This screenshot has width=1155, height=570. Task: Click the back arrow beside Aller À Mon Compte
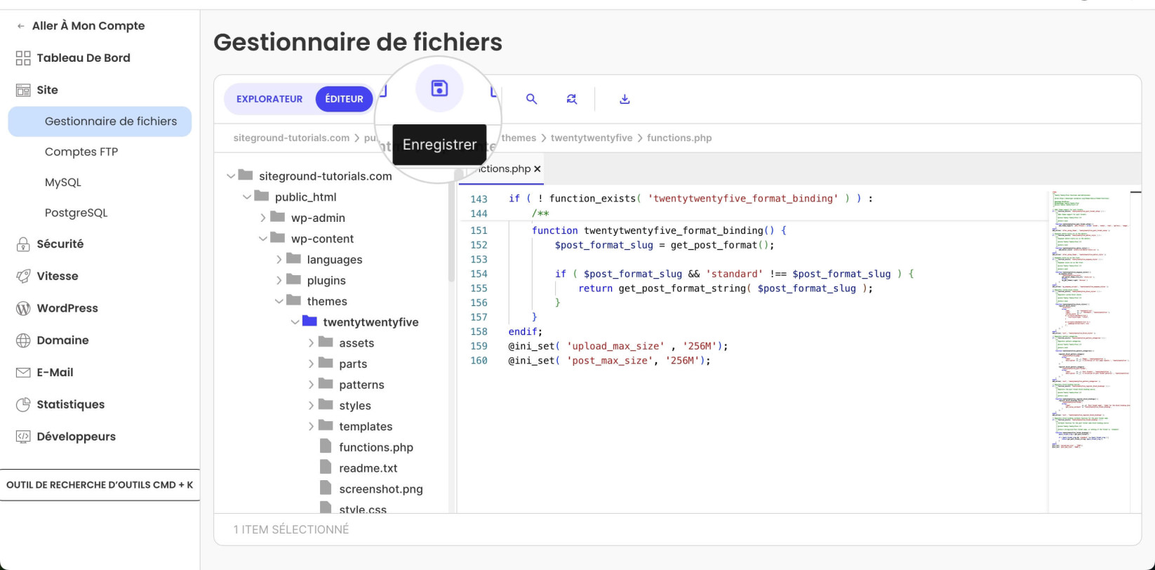coord(20,26)
